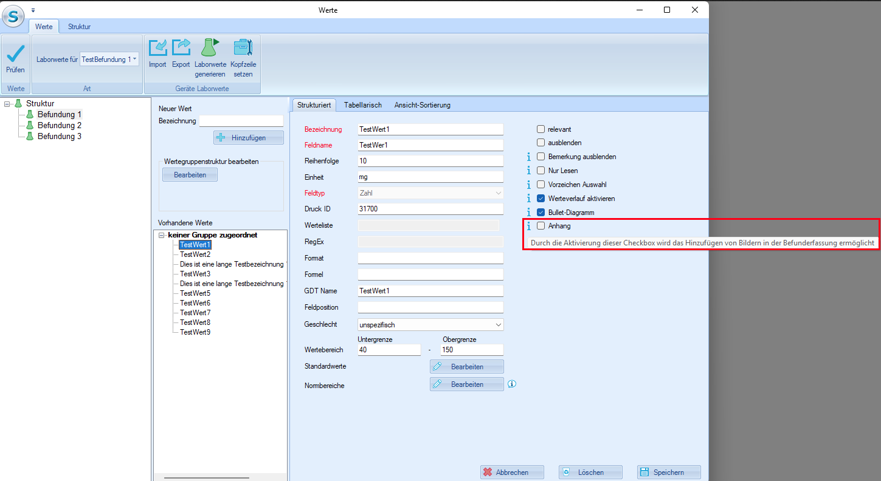Select the Strukturiert tab
Image resolution: width=881 pixels, height=481 pixels.
pos(314,105)
